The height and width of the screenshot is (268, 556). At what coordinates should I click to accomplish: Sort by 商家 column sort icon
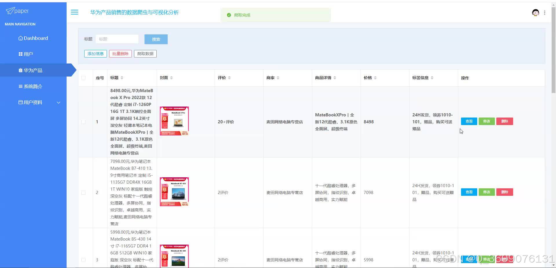(278, 78)
